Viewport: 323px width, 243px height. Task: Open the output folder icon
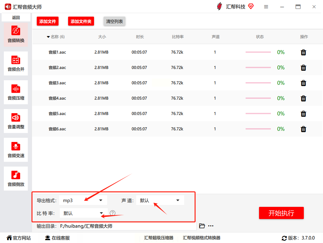[202, 226]
